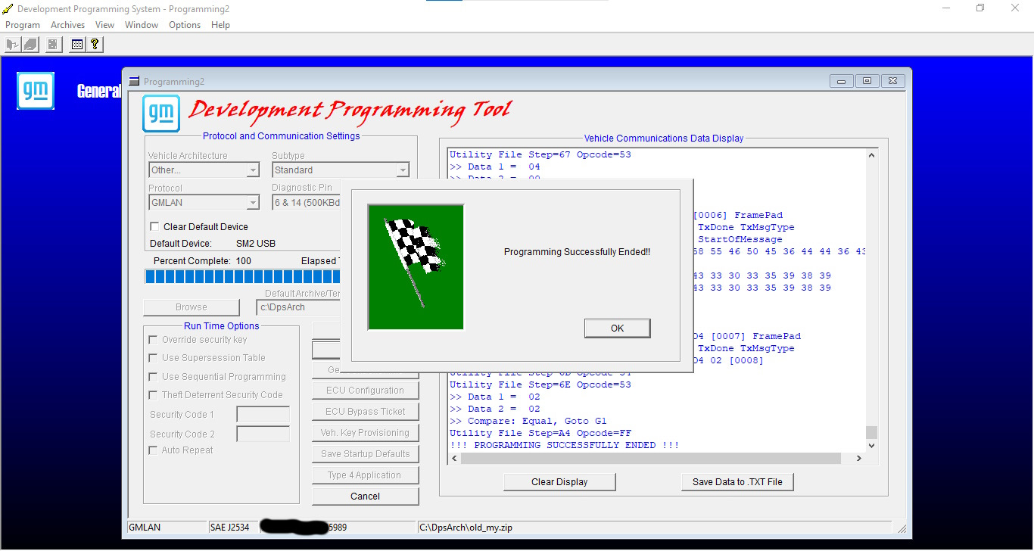Viewport: 1034px width, 551px height.
Task: Click the grayed-out module toolbar icon
Action: tap(52, 45)
